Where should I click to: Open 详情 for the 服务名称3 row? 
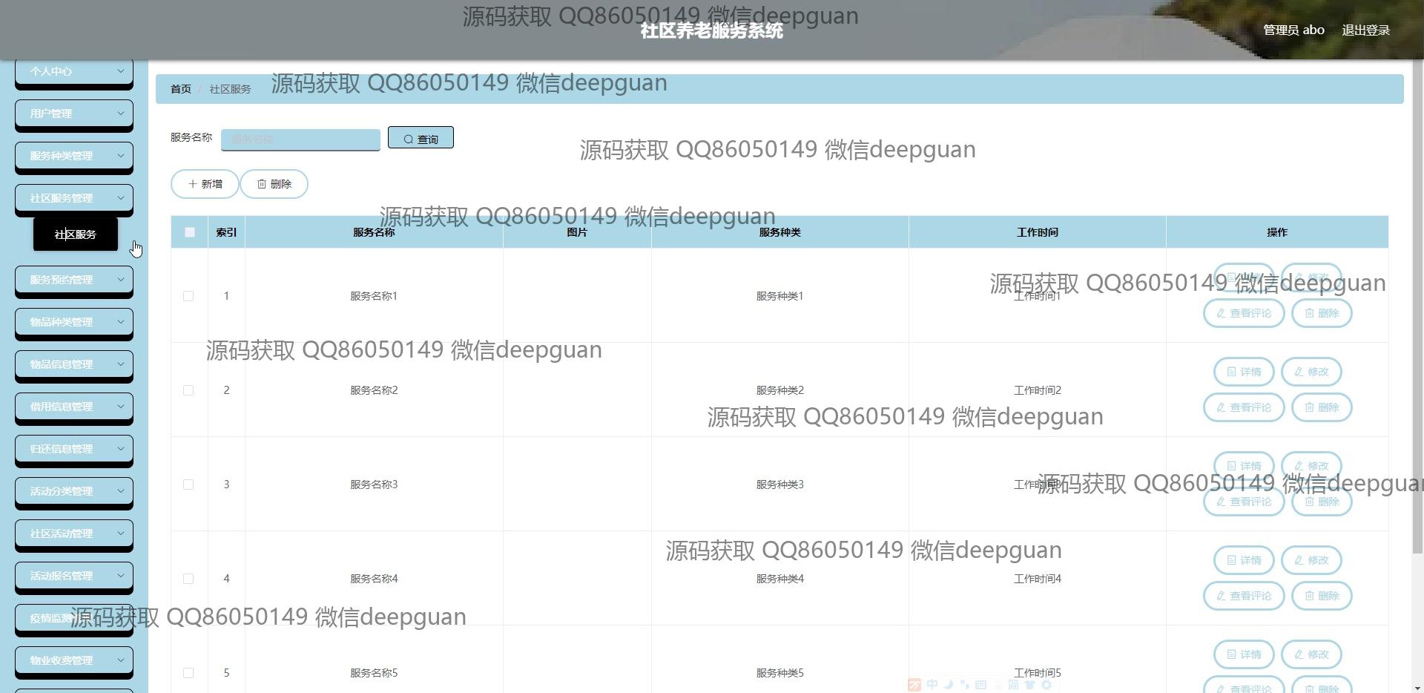[x=1244, y=466]
